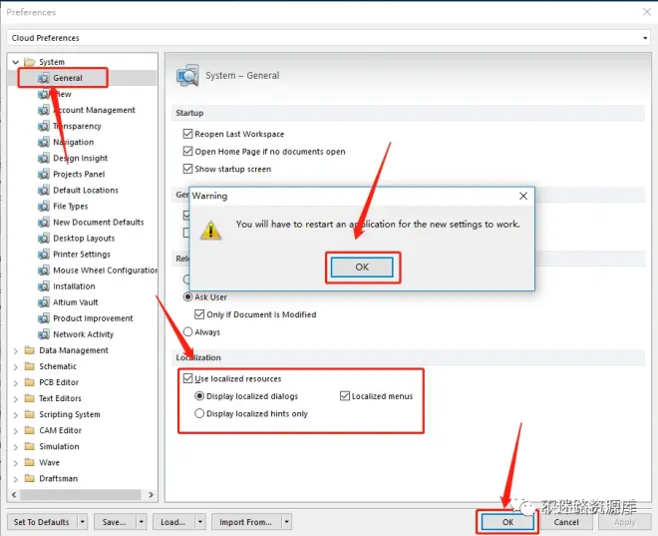Click the PCB Editor folder icon
This screenshot has height=536, width=658.
click(29, 382)
